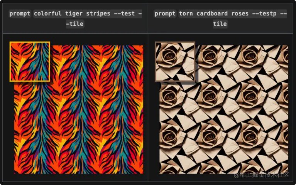Click the tiger stripes thumbnail with yellow border

click(30, 62)
